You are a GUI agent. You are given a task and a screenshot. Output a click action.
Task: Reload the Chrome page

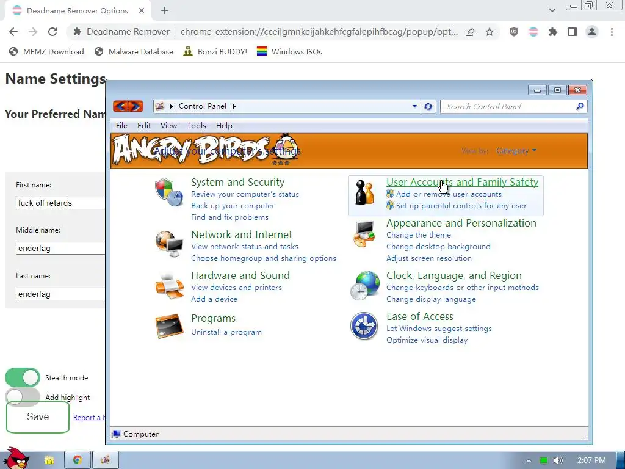click(52, 32)
